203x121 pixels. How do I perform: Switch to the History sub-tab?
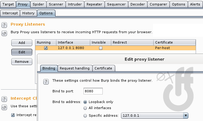(x=28, y=13)
